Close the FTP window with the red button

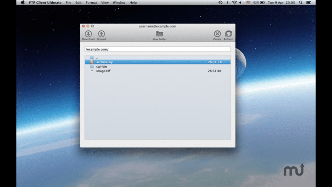(x=83, y=26)
